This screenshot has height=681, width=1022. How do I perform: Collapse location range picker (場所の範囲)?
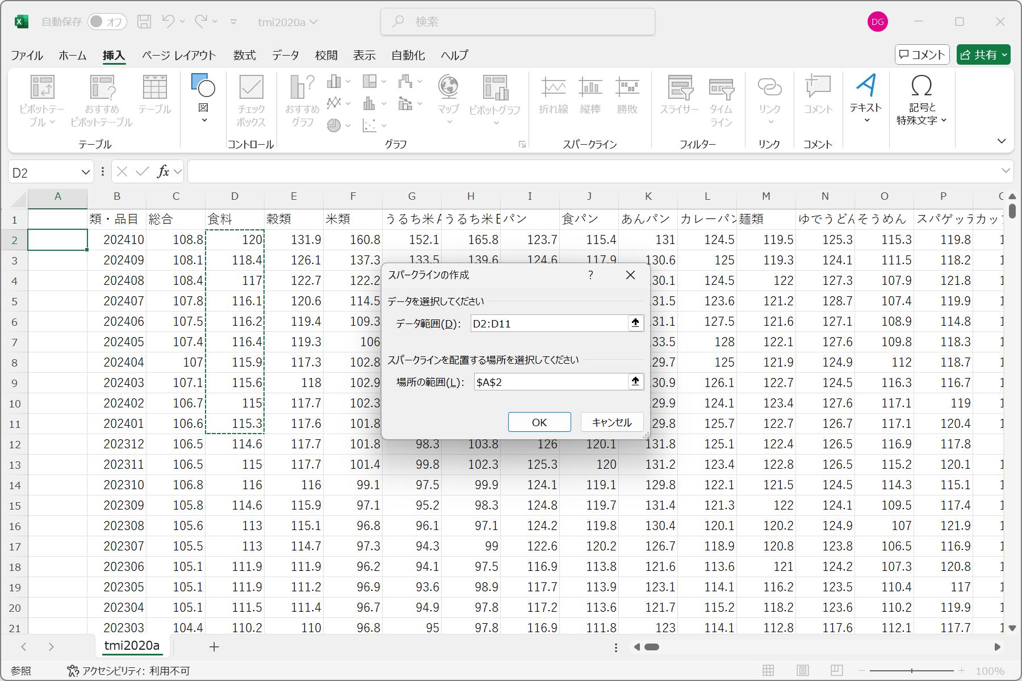click(x=635, y=381)
